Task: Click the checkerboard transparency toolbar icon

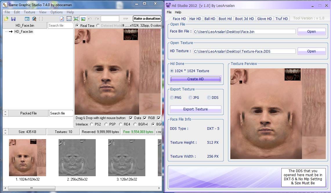Action: [x=69, y=19]
